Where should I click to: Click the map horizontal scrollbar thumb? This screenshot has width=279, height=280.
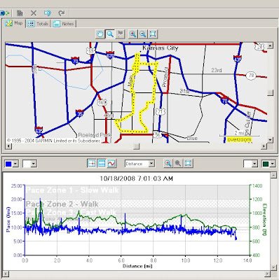tap(136, 146)
